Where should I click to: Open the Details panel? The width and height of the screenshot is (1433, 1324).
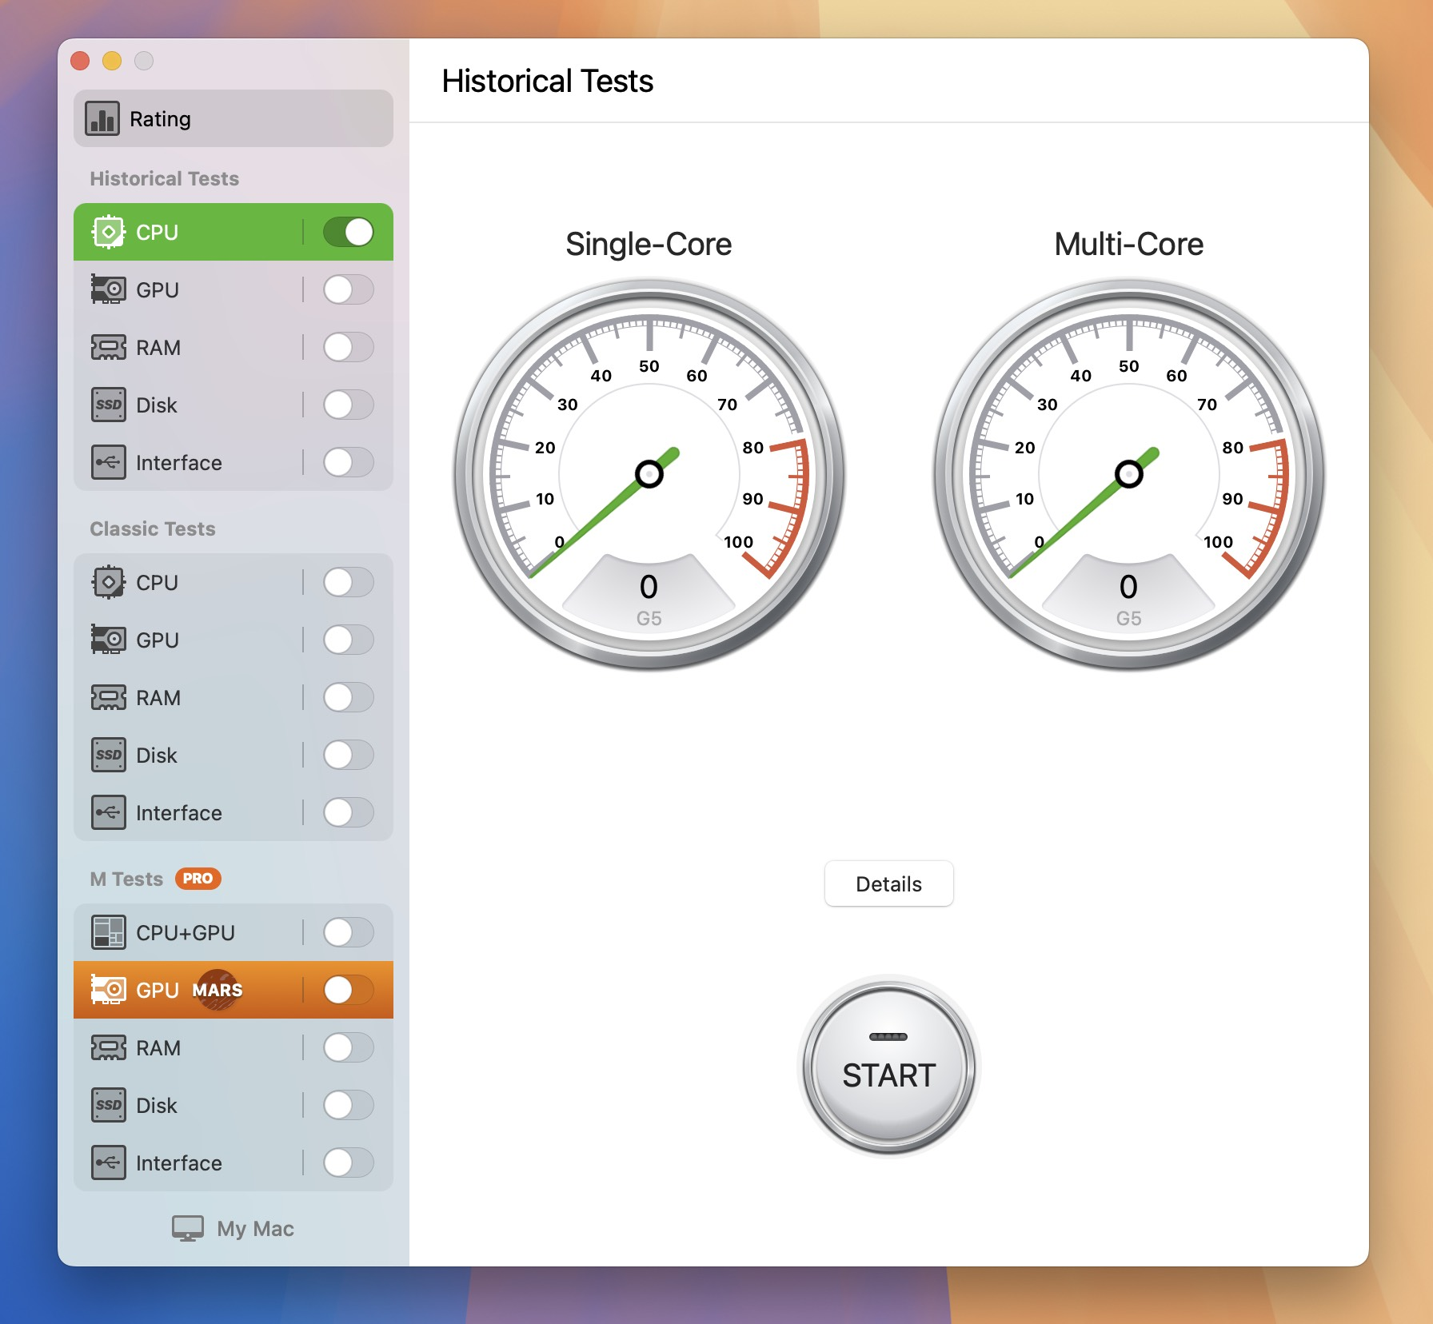pos(888,883)
